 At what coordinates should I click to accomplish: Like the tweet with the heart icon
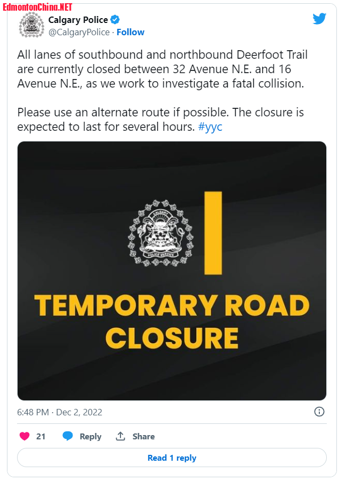coord(25,436)
